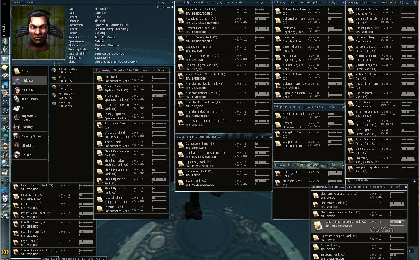Open the Security Status tab
The image size is (419, 260).
(x=30, y=136)
